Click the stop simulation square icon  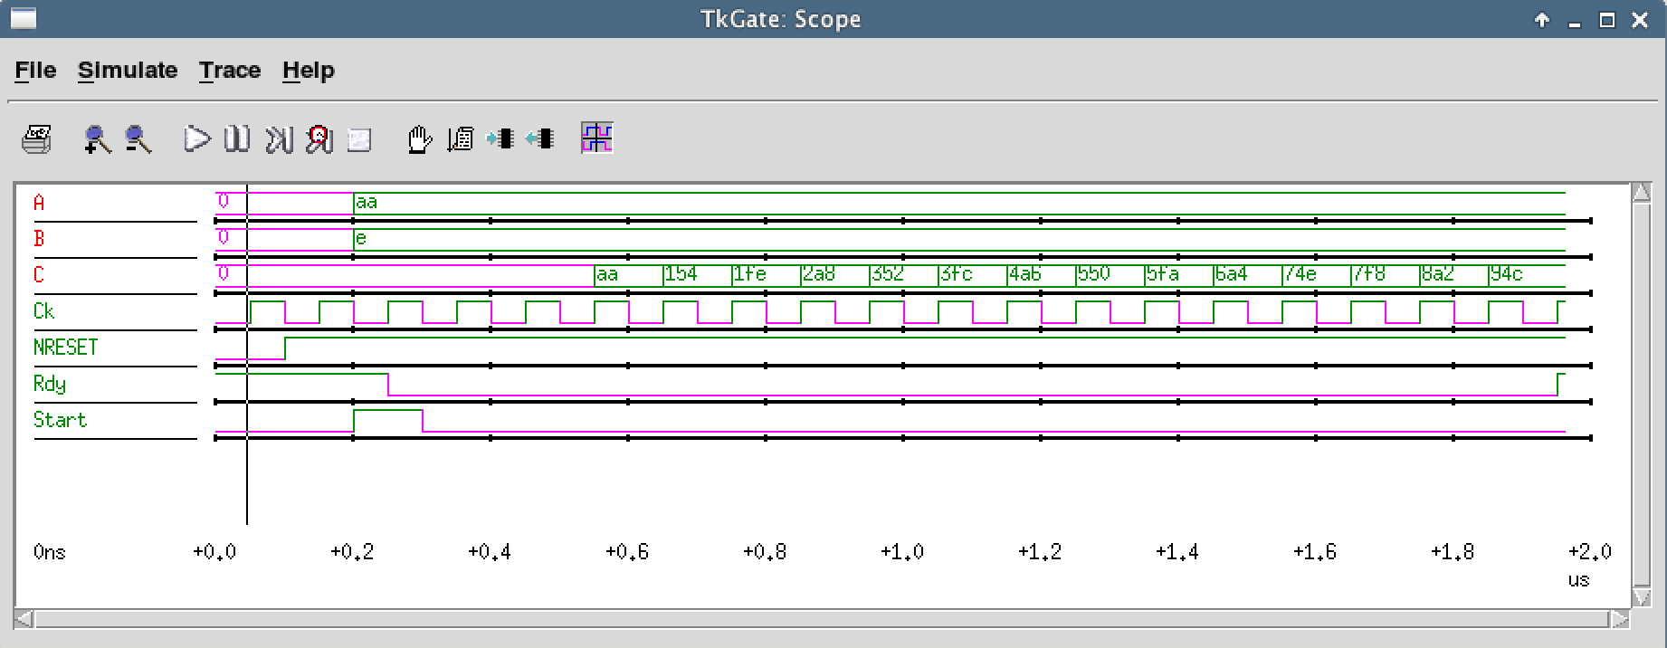(x=359, y=139)
